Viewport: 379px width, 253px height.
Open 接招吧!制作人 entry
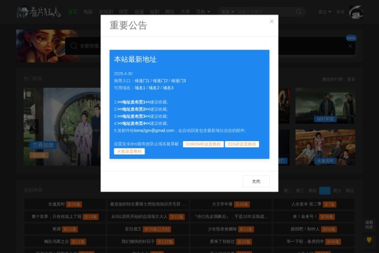(x=314, y=229)
